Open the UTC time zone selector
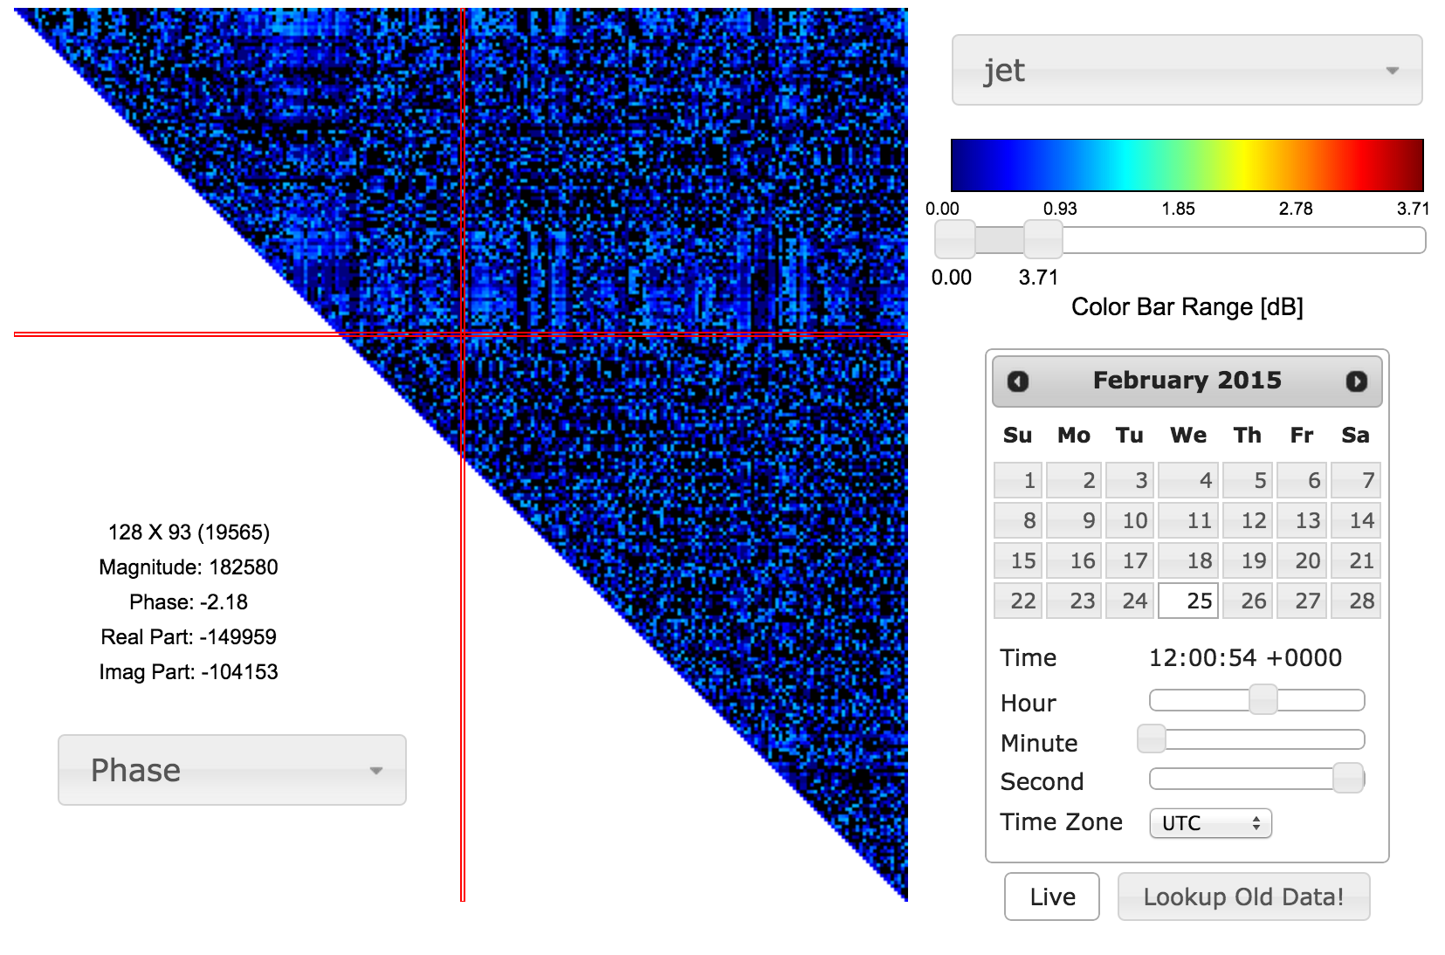This screenshot has height=955, width=1445. click(x=1210, y=823)
